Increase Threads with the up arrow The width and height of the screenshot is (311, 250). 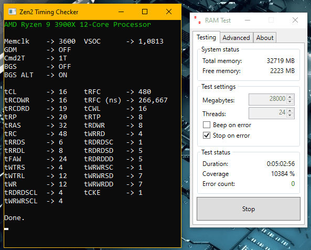click(290, 111)
